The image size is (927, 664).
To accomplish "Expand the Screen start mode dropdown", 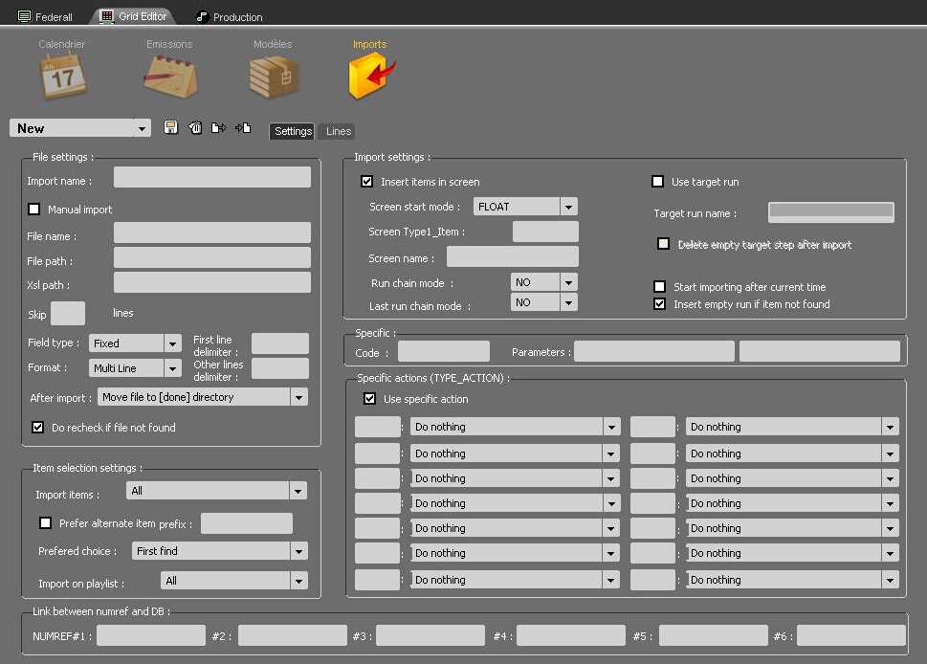I will tap(568, 207).
